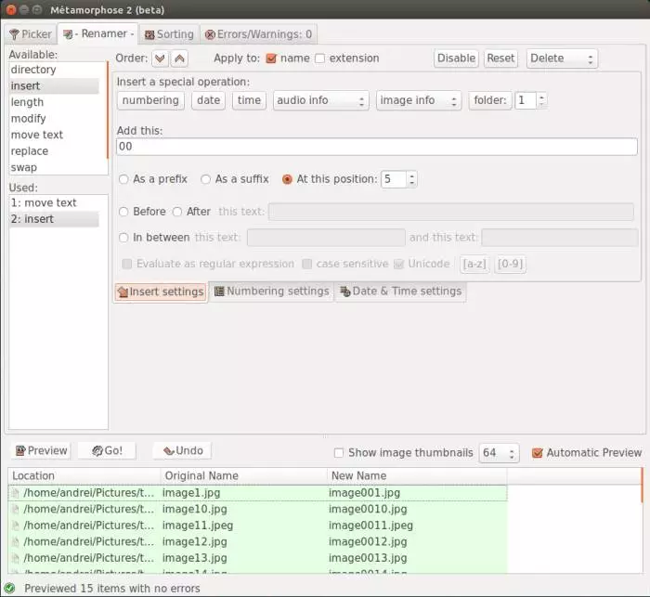Click the Add this text field
650x597 pixels.
(376, 147)
